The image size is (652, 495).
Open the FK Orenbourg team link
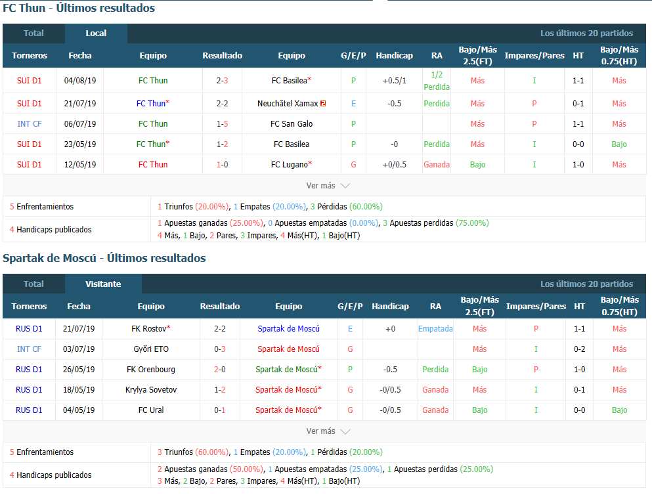click(x=151, y=370)
